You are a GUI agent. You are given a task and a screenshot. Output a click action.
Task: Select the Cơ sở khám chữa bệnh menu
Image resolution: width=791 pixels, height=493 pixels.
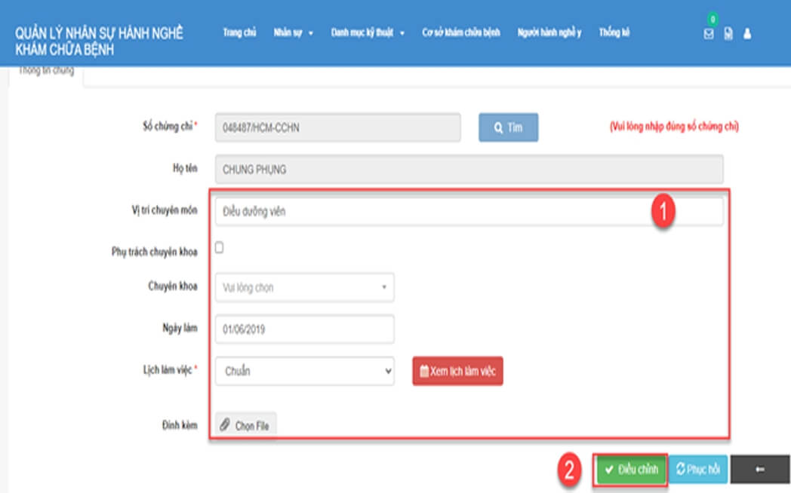pos(460,33)
